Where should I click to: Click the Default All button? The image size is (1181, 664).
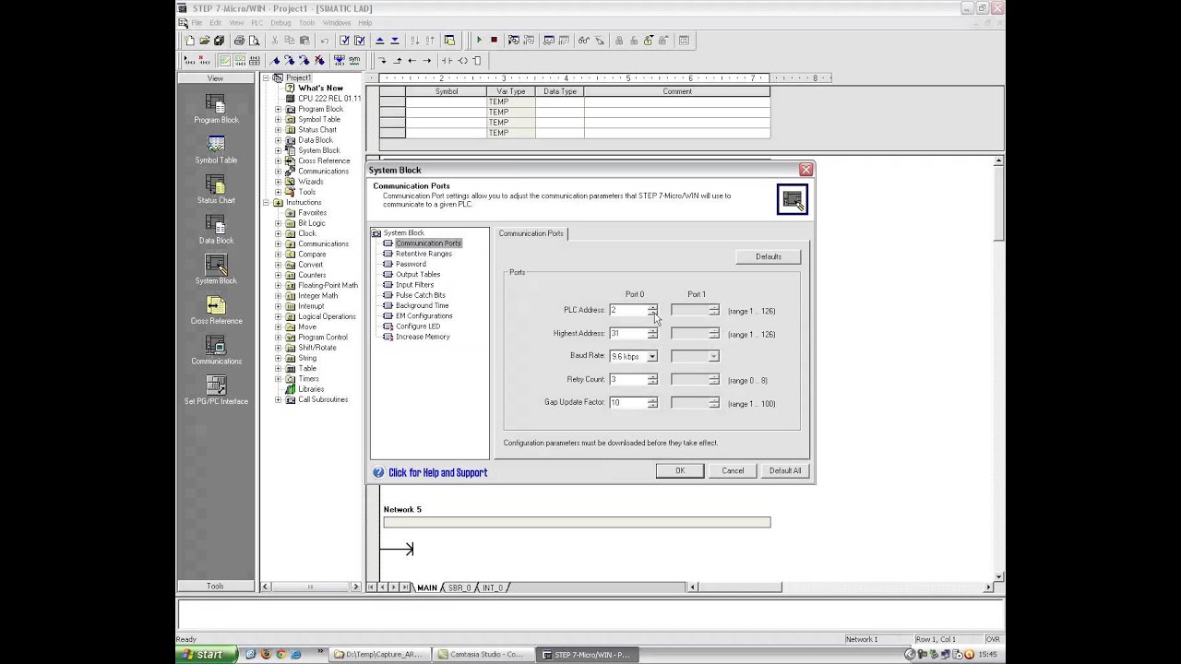pos(785,471)
